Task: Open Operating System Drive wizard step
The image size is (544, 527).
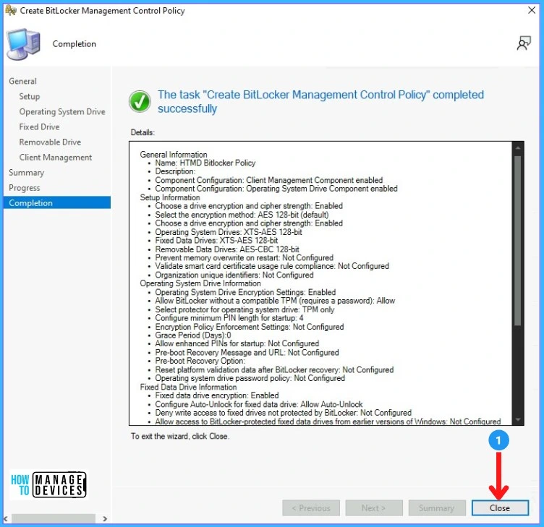Action: [62, 111]
